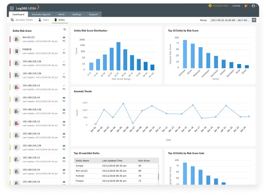Select the Entity sub-tab
This screenshot has height=195, width=266.
(x=60, y=20)
